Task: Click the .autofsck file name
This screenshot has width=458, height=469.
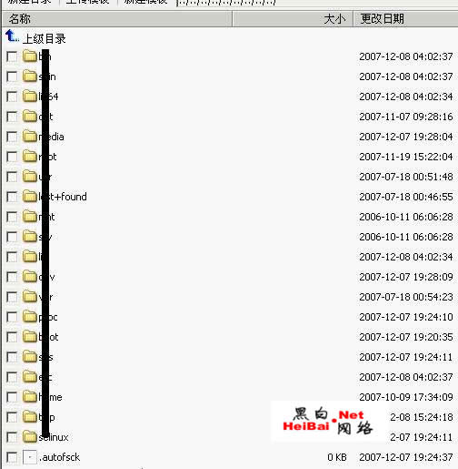Action: 59,457
